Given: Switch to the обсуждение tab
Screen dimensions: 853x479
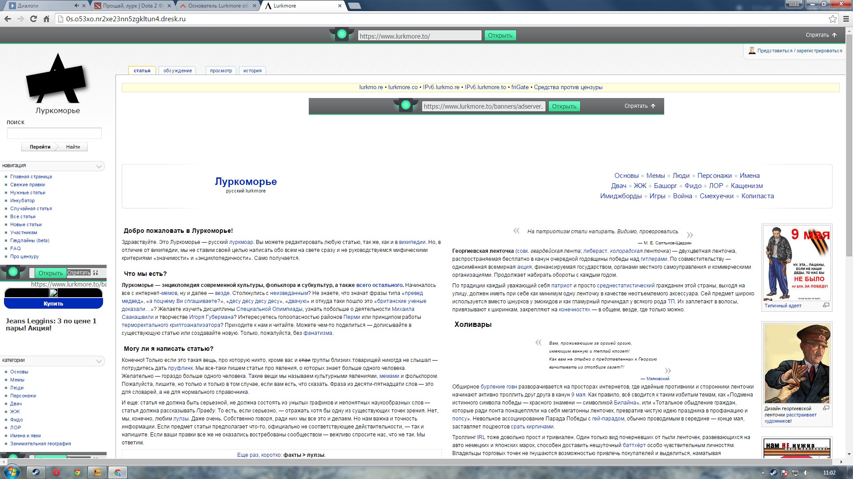Looking at the screenshot, I should (177, 71).
